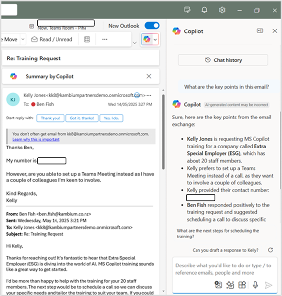Click the Copilot logo in pane header
Viewport: 282px width, 296px height.
point(176,31)
